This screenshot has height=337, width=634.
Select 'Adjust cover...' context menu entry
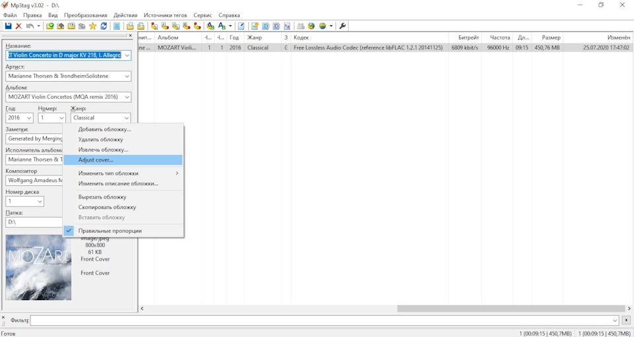(x=123, y=160)
